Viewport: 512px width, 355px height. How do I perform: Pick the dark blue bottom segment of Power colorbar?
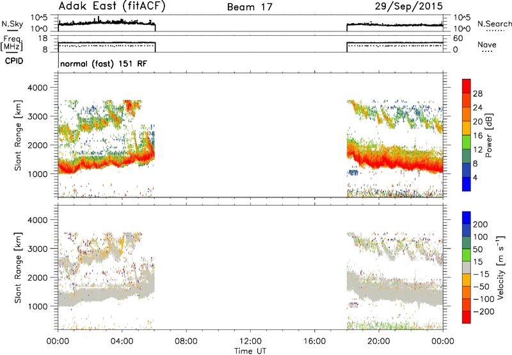(467, 184)
